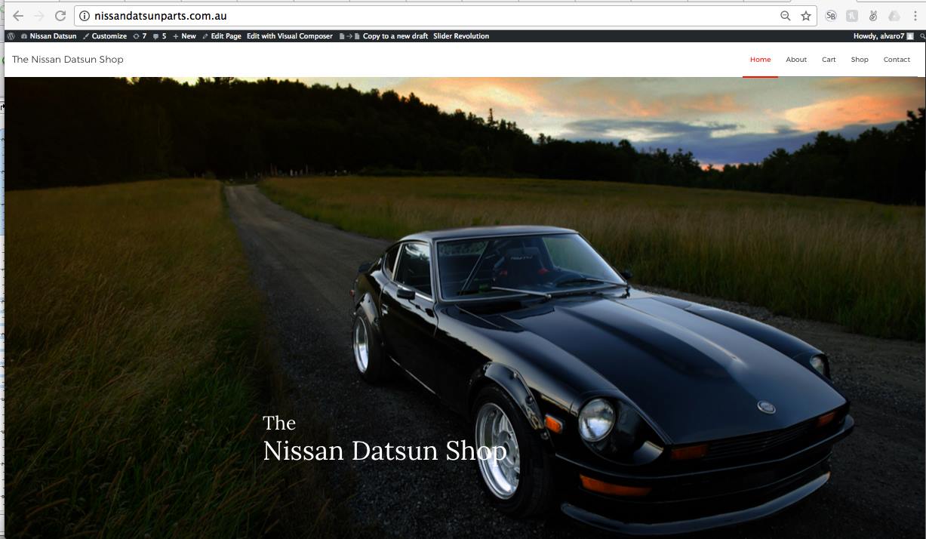Click the cloud-shaped extension icon
Image resolution: width=926 pixels, height=539 pixels.
click(894, 16)
